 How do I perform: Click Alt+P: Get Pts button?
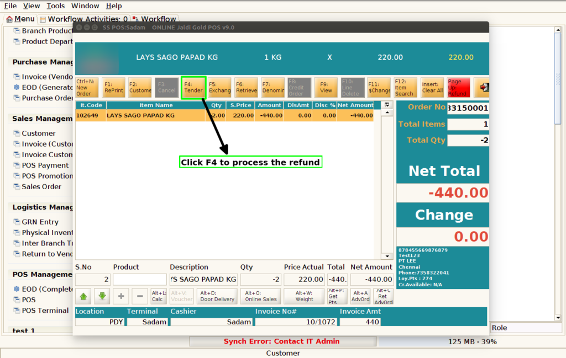[x=337, y=296]
